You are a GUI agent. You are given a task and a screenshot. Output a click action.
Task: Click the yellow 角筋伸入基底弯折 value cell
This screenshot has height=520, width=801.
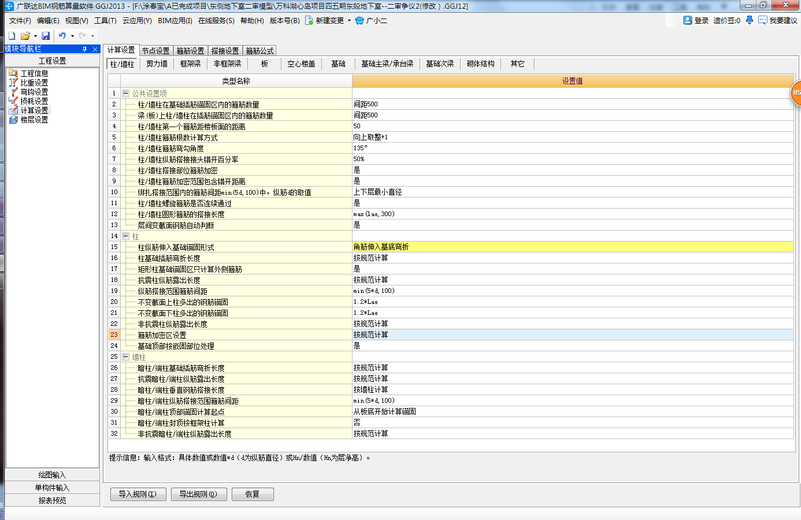(573, 247)
